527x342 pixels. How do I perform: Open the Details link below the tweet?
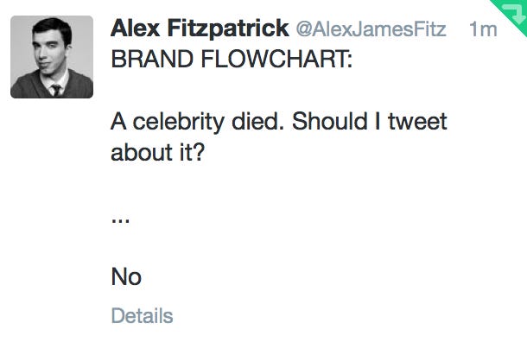coord(142,316)
